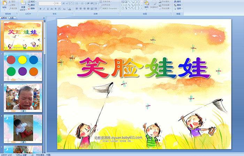Open the Columns dropdown

[96, 9]
